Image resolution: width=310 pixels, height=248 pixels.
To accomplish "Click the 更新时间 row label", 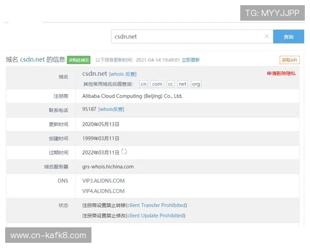I will click(x=58, y=125).
